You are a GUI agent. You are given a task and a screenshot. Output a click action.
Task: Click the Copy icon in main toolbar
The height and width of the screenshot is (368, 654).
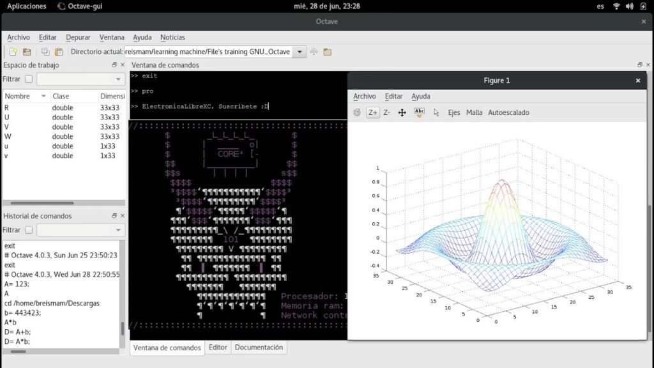click(45, 52)
